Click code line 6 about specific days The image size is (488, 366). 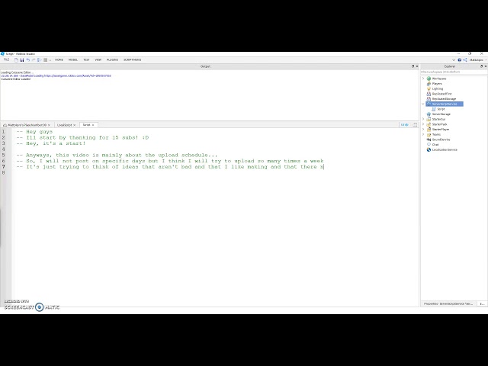[170, 161]
